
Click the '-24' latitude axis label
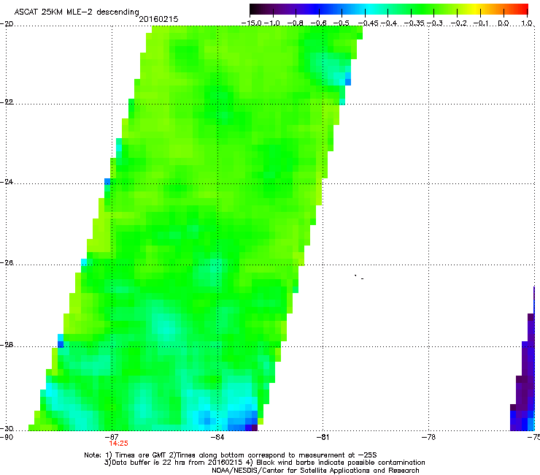[7, 182]
